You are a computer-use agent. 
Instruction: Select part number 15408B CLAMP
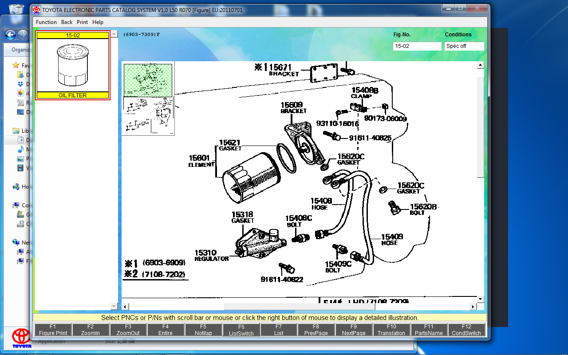point(365,93)
